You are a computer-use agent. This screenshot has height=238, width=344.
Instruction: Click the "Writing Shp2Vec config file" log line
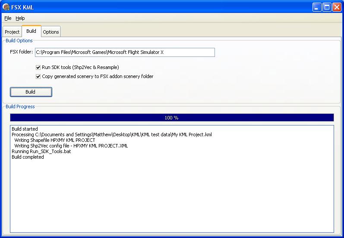[x=71, y=146]
